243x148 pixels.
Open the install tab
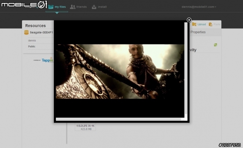click(99, 7)
